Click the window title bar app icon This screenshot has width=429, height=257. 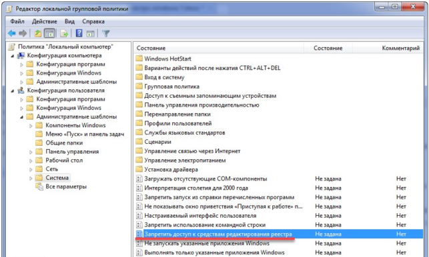click(x=9, y=9)
